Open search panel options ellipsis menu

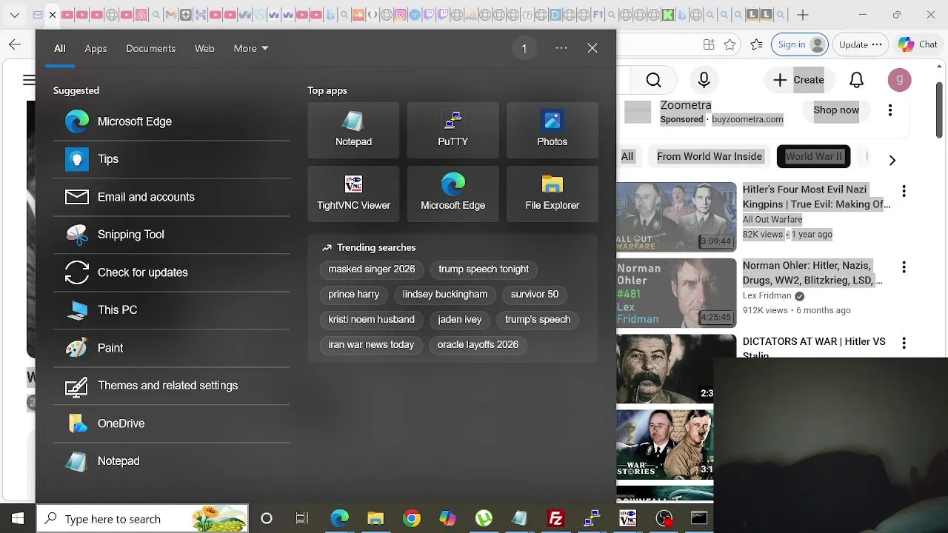point(561,48)
